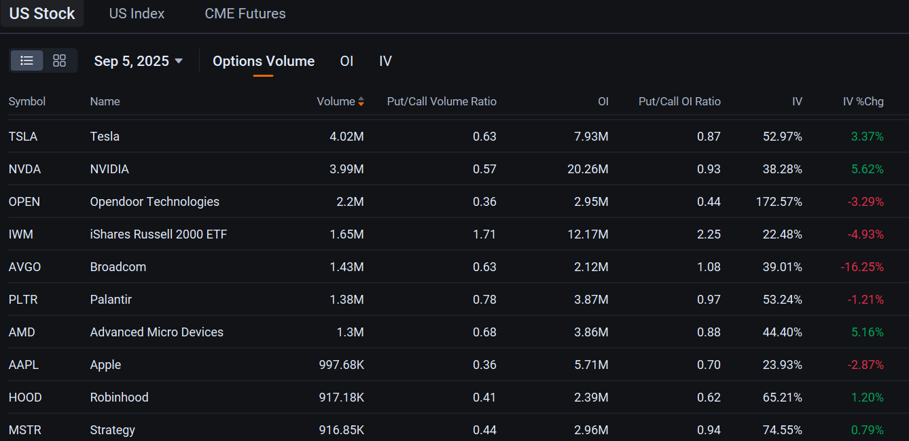Select the list view icon
Viewport: 909px width, 441px height.
26,60
